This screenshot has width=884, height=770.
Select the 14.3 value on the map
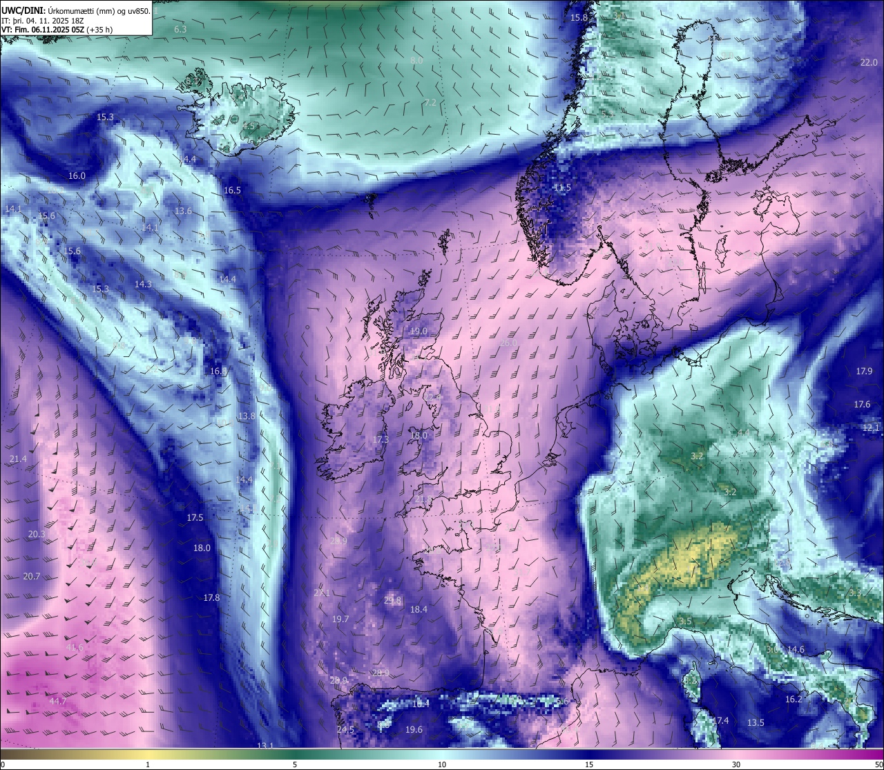(x=143, y=284)
